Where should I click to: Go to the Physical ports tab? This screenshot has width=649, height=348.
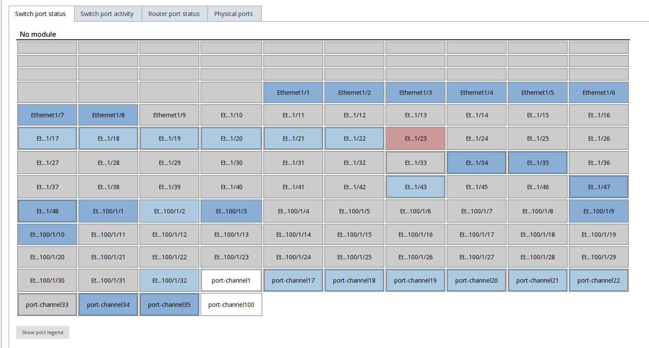click(x=234, y=14)
